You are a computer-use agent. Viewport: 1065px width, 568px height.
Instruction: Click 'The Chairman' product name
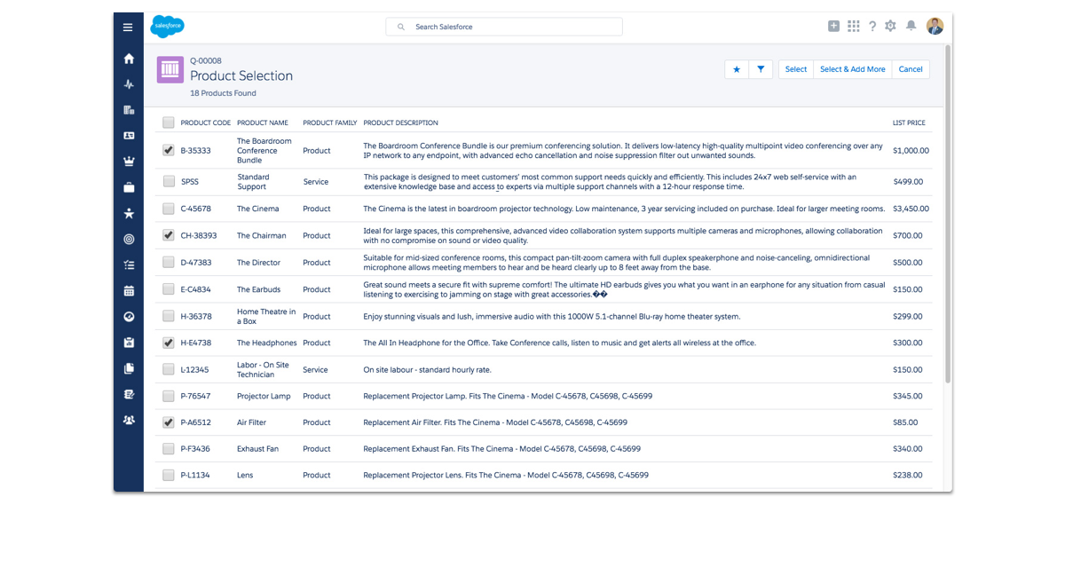tap(262, 235)
